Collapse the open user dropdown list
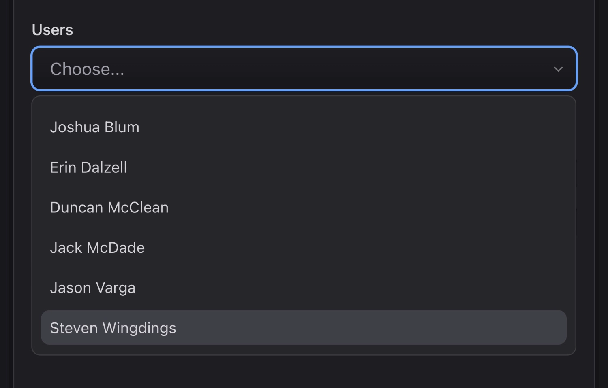This screenshot has width=608, height=388. (558, 69)
